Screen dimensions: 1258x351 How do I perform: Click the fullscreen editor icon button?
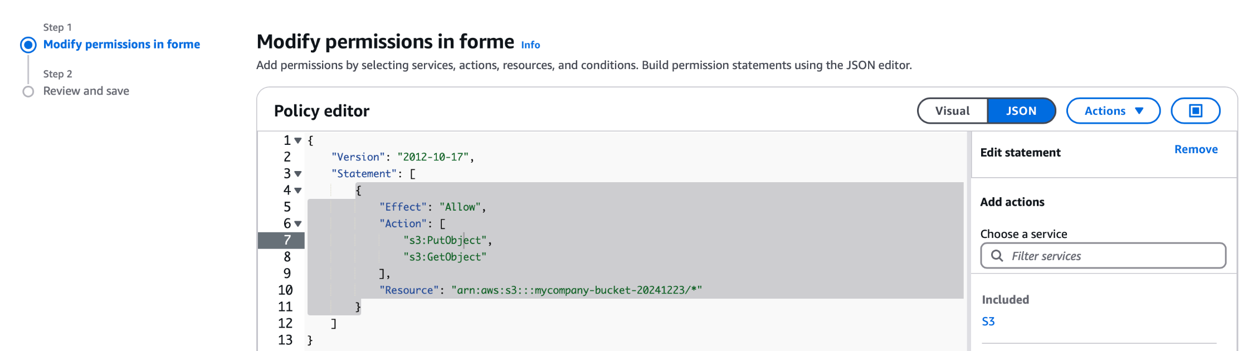pyautogui.click(x=1195, y=111)
